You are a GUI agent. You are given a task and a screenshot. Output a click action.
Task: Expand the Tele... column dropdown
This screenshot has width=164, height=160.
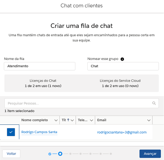click(91, 120)
